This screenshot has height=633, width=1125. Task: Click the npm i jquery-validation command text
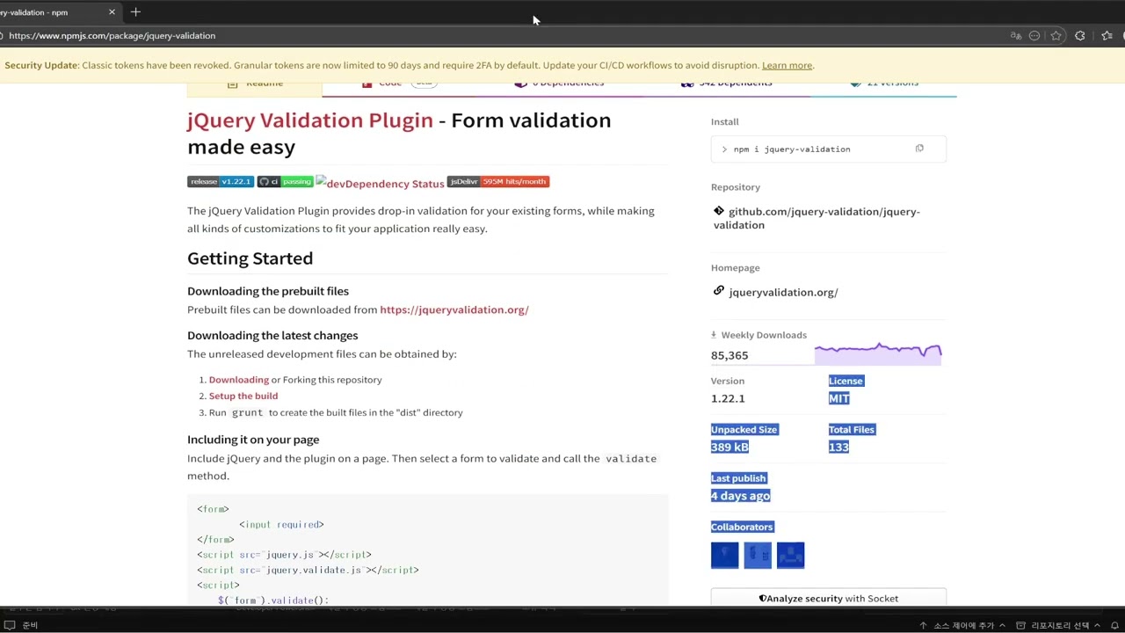coord(792,149)
